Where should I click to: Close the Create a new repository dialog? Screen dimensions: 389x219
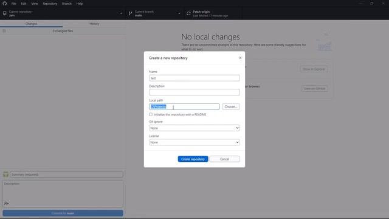click(240, 58)
